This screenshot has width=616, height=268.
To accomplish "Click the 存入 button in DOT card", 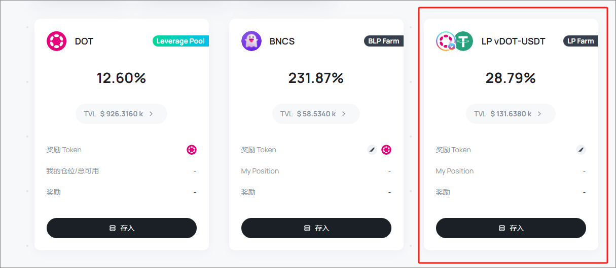I will pos(122,228).
